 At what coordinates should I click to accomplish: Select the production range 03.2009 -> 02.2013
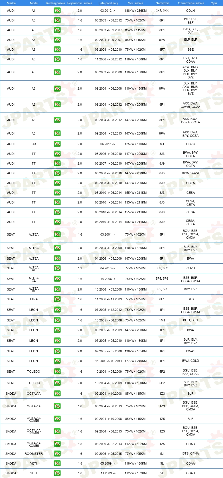108,444
